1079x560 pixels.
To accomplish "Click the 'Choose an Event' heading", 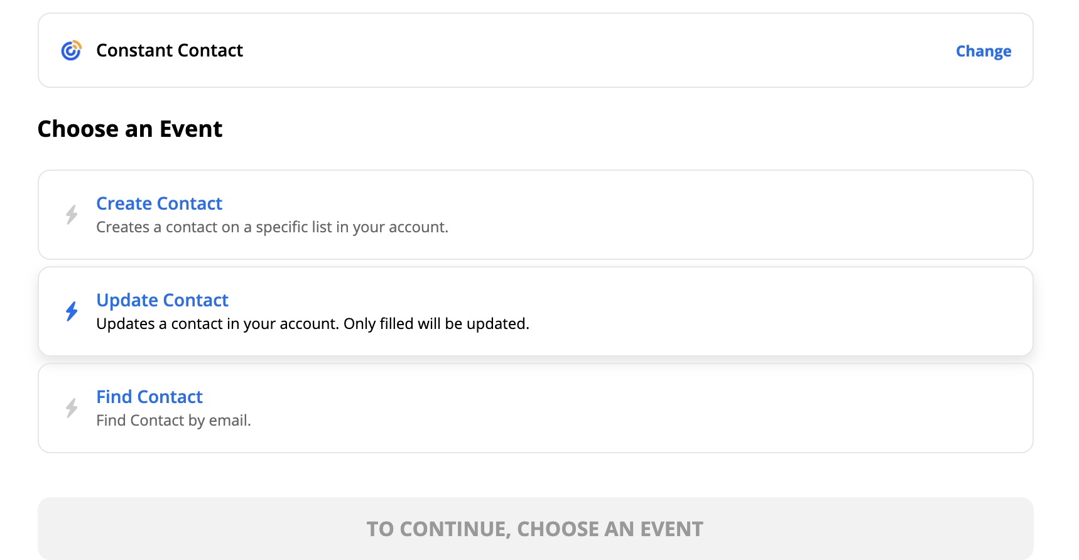I will coord(130,129).
